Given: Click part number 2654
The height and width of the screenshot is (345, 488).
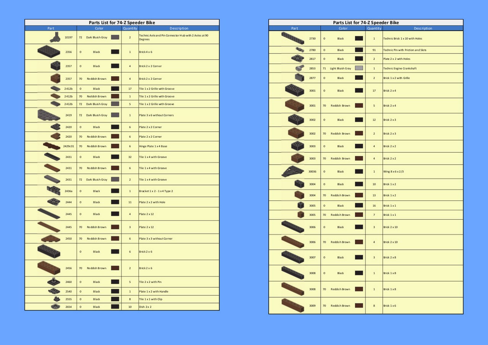Looking at the screenshot, I should tap(69, 306).
